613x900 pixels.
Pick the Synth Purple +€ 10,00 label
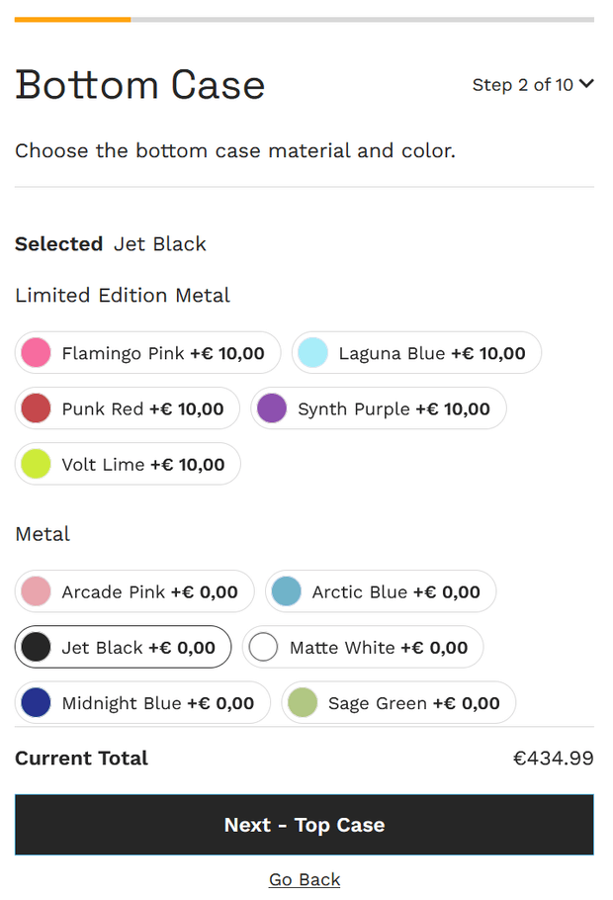click(394, 408)
